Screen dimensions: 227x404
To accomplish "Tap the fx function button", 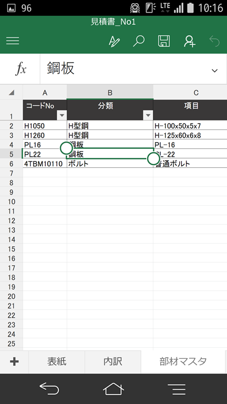I will pyautogui.click(x=20, y=69).
